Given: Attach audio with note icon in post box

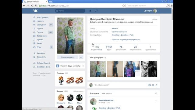Looking at the screenshot, I should click(x=156, y=85).
